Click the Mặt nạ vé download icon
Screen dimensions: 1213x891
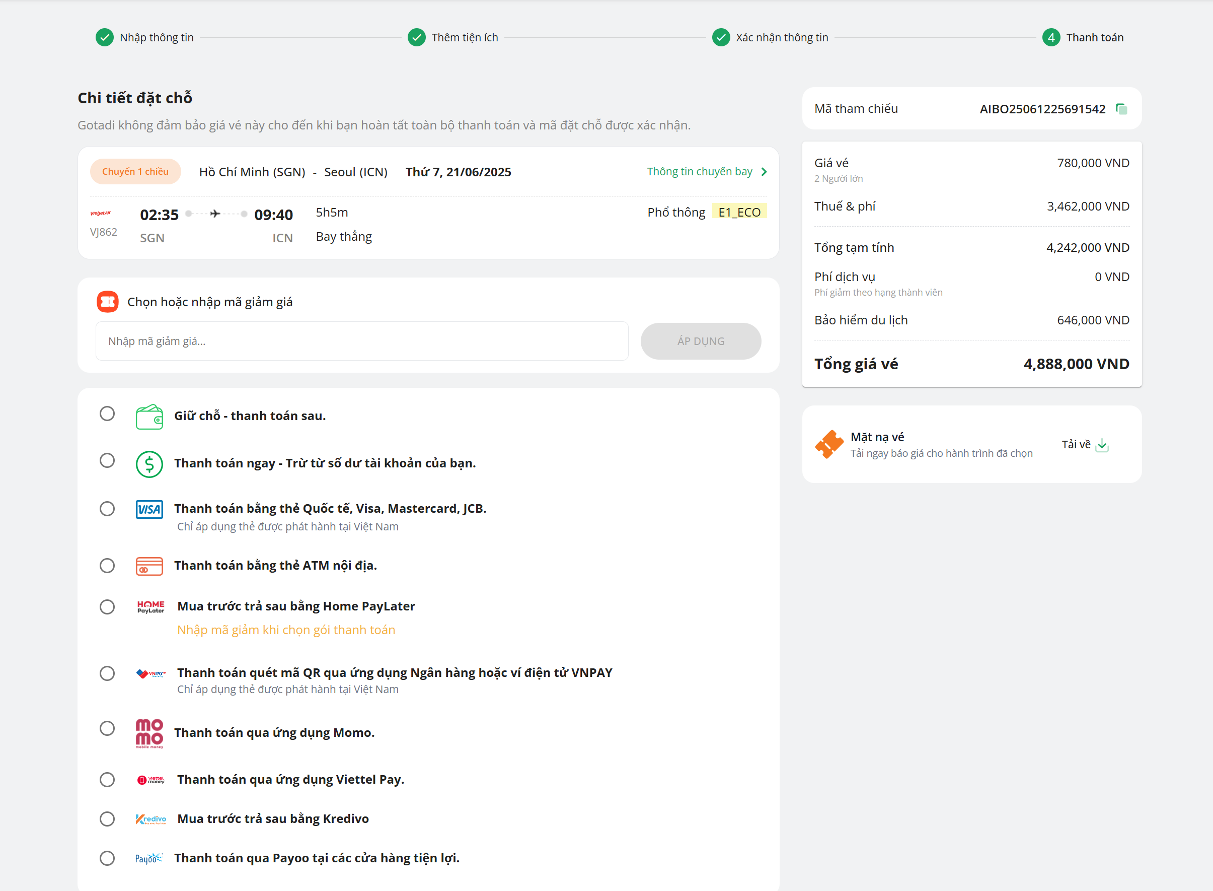[x=1102, y=445]
